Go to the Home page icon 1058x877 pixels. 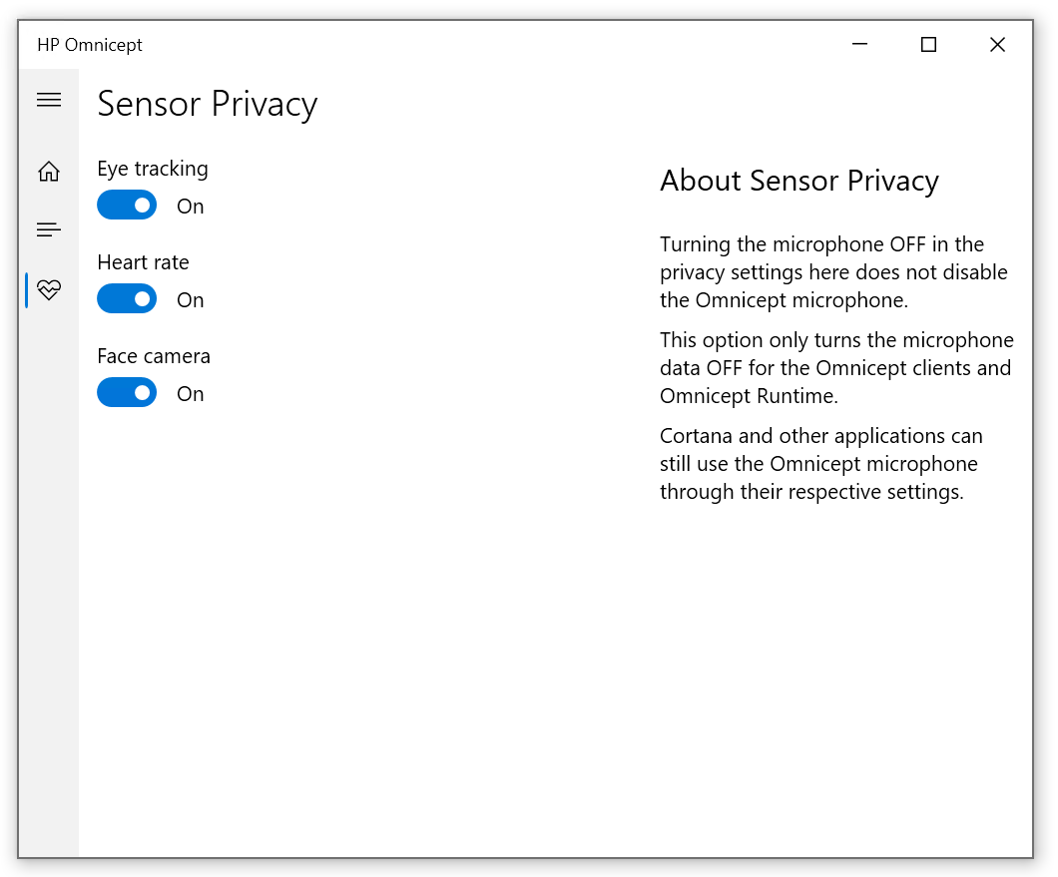tap(49, 172)
